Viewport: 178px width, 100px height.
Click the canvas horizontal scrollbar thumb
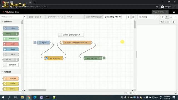pyautogui.click(x=38, y=90)
